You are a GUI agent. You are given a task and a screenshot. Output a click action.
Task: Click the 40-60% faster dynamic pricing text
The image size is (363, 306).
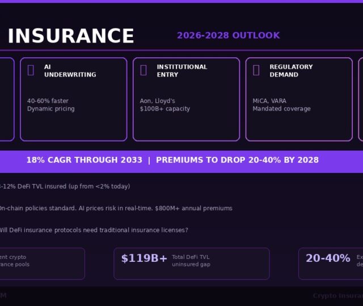click(50, 105)
